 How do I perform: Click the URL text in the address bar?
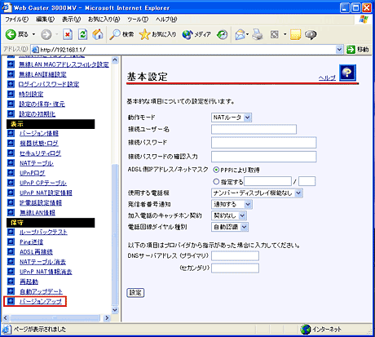click(63, 50)
